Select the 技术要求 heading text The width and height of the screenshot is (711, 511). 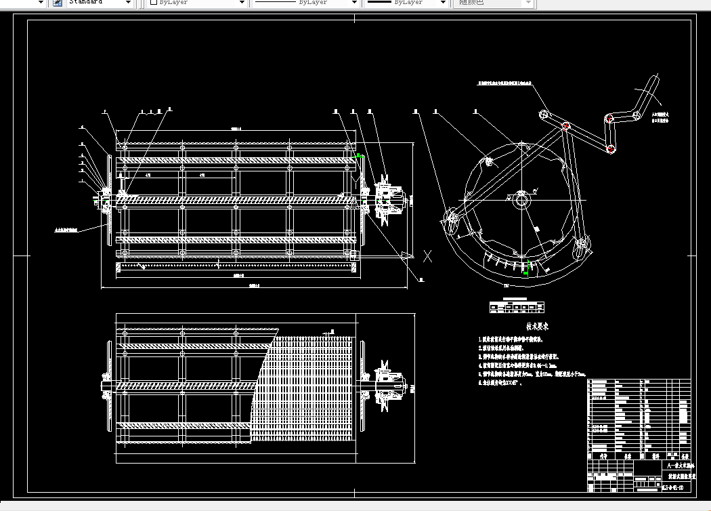tap(538, 326)
